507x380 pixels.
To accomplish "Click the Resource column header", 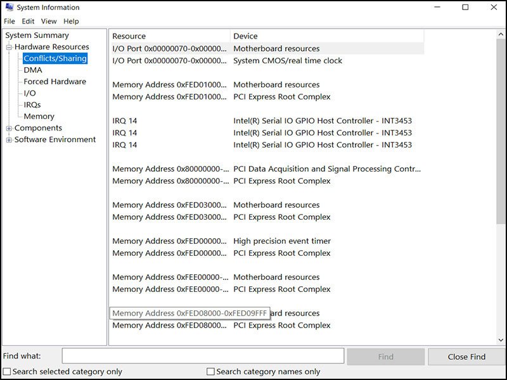I will pos(129,36).
